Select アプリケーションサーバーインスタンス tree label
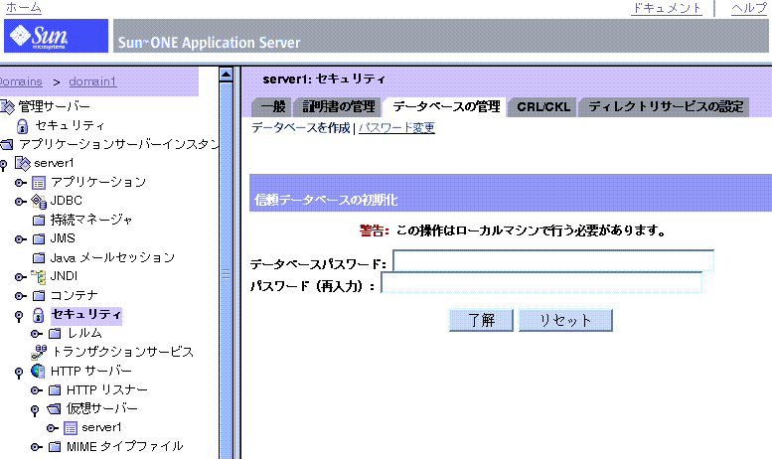The image size is (772, 459). (x=118, y=145)
